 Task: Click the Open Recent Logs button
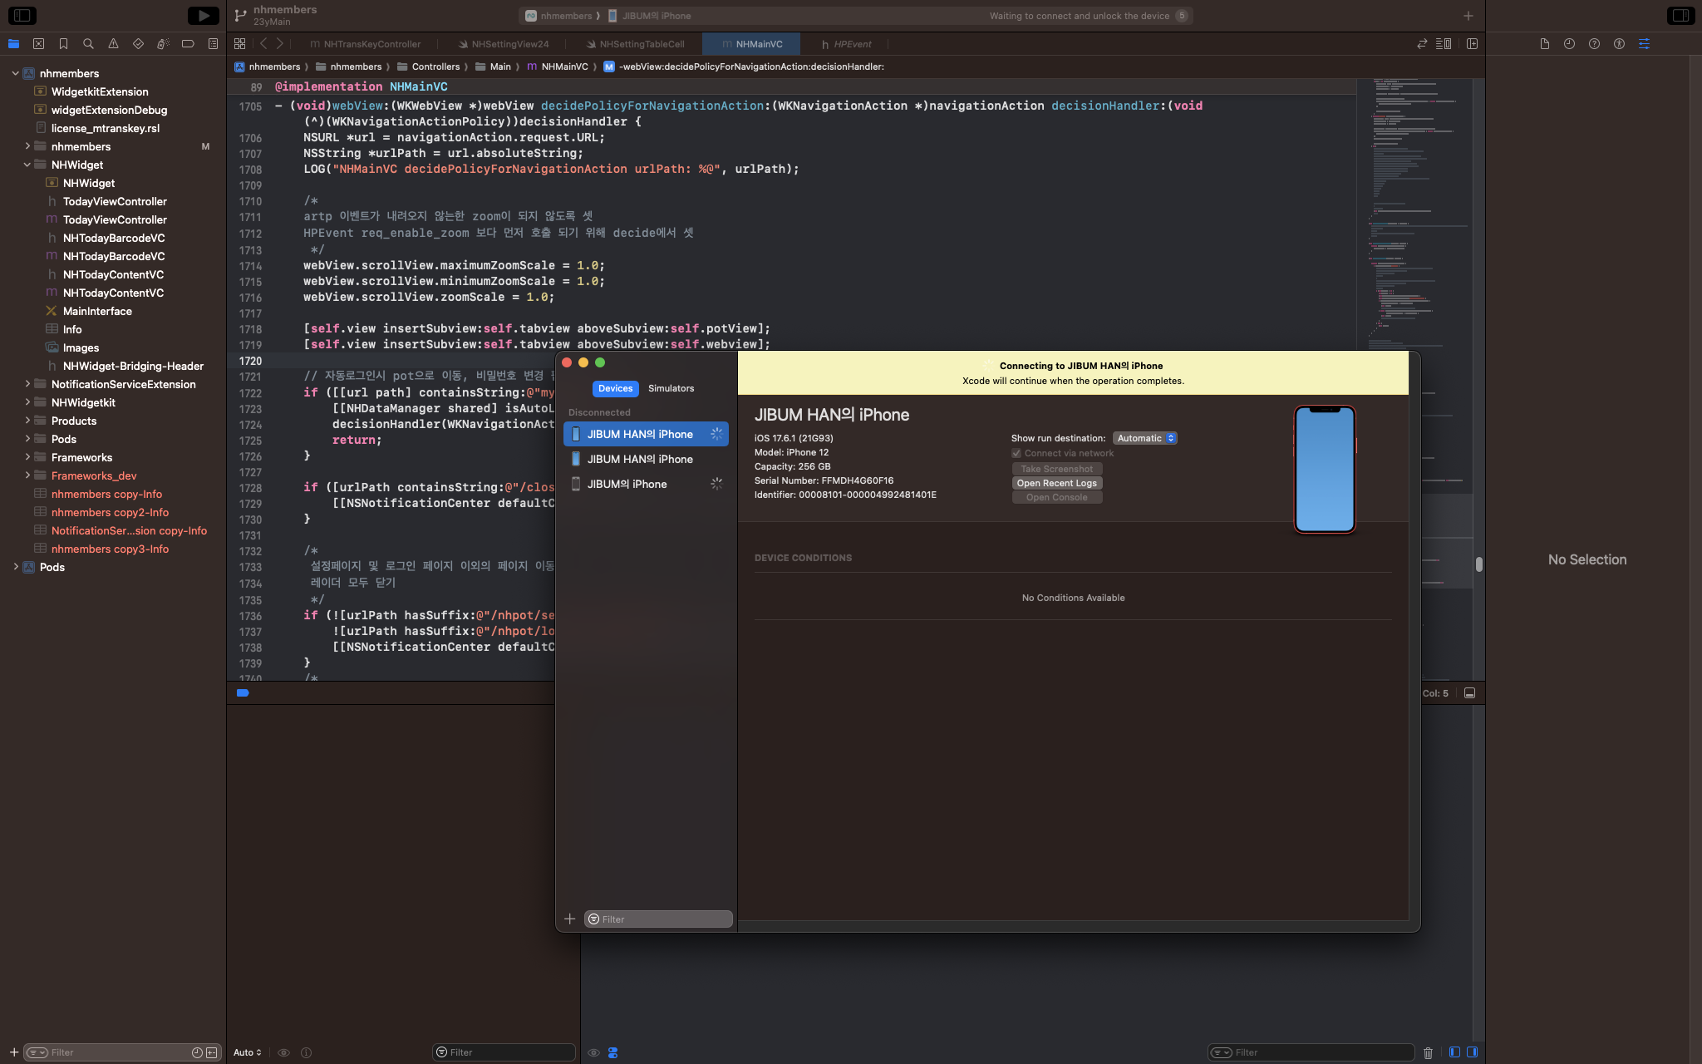click(1056, 483)
